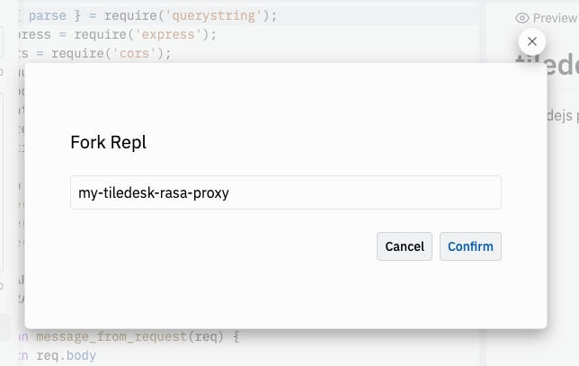The height and width of the screenshot is (366, 579).
Task: Close the Fork Repl dialog with X
Action: pyautogui.click(x=532, y=41)
